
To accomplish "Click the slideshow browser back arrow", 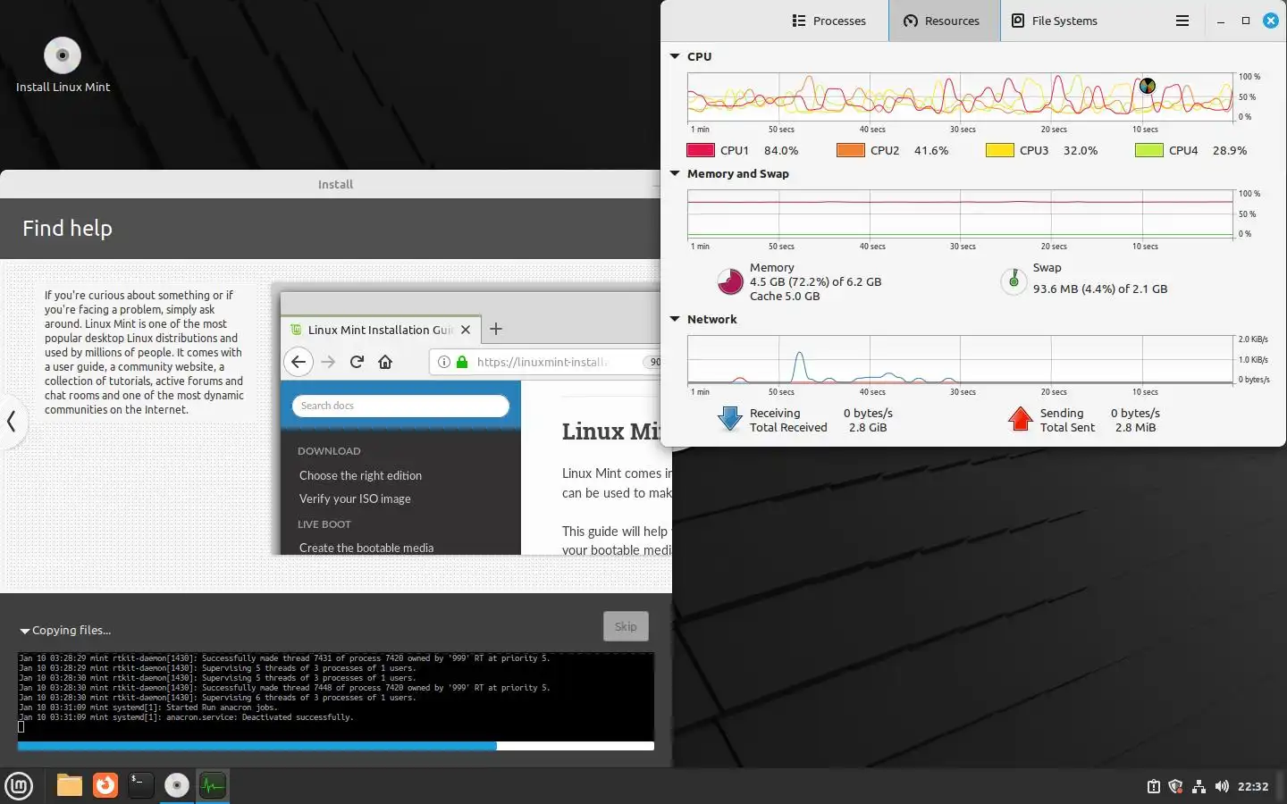I will tap(299, 362).
